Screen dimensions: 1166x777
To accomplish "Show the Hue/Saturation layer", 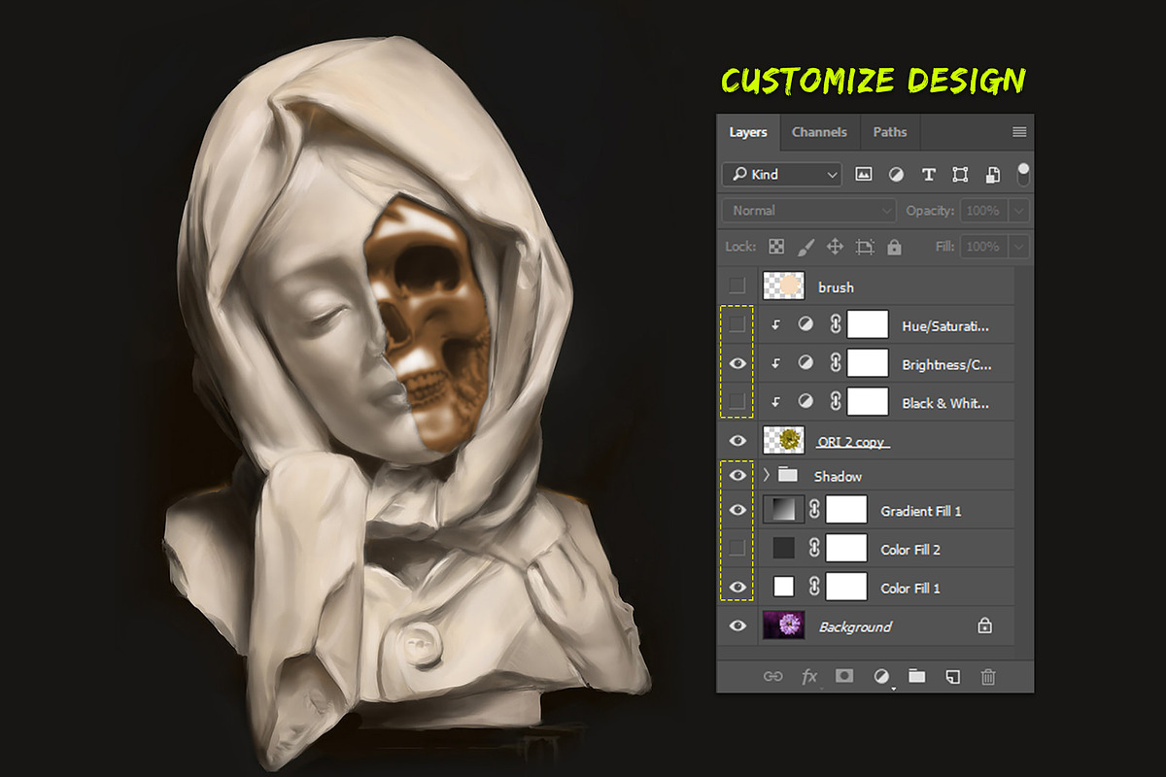I will point(737,324).
